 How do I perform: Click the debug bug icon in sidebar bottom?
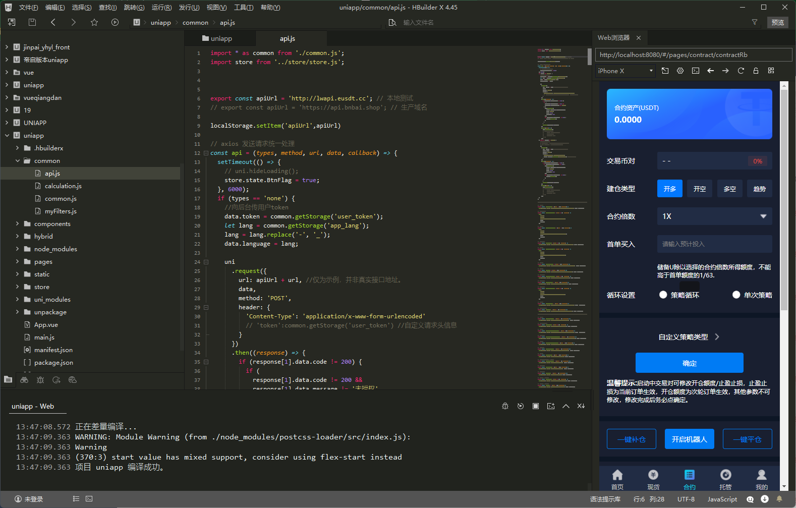40,380
